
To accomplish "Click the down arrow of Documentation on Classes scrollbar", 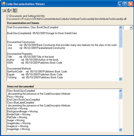I will [121, 79].
